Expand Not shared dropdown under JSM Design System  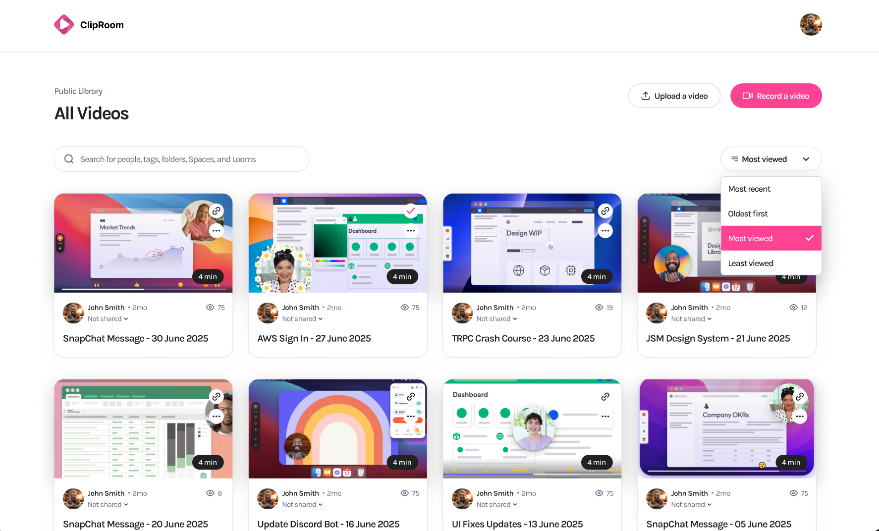coord(691,319)
